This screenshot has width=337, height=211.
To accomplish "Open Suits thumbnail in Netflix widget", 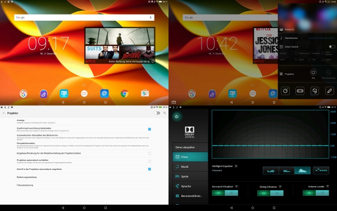I will [x=102, y=52].
